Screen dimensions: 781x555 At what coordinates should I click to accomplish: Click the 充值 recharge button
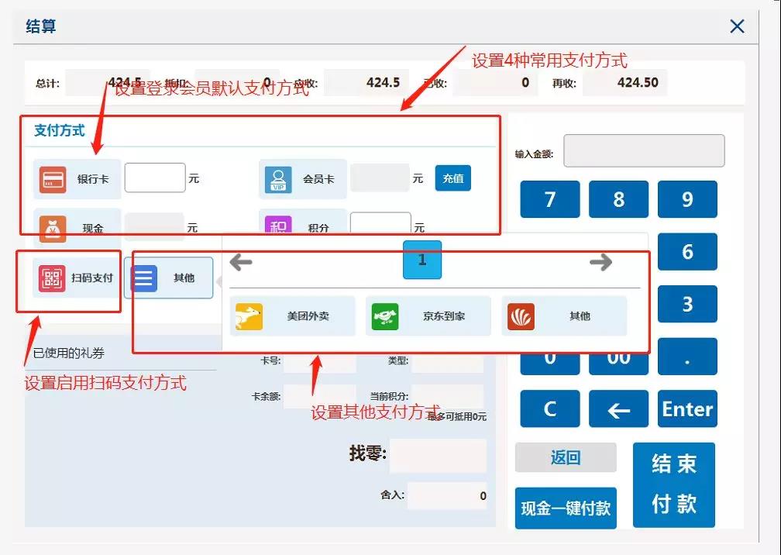[x=452, y=178]
